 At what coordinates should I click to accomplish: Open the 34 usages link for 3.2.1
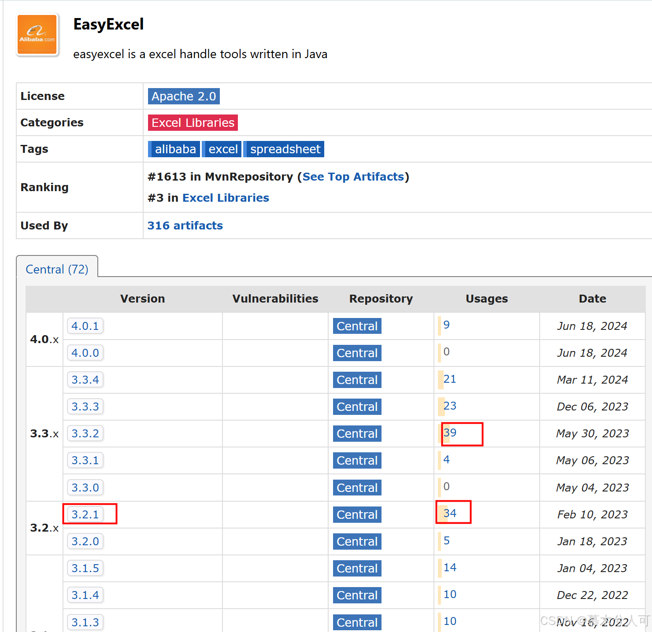click(450, 513)
